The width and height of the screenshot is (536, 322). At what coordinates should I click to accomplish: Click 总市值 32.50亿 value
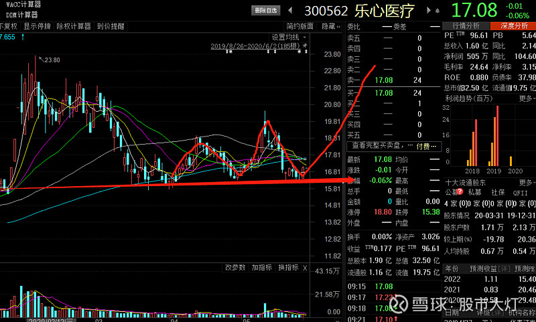pyautogui.click(x=475, y=88)
